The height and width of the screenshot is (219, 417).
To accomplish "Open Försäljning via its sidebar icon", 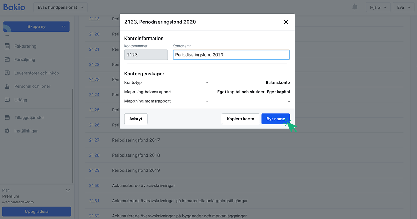I will [8, 59].
